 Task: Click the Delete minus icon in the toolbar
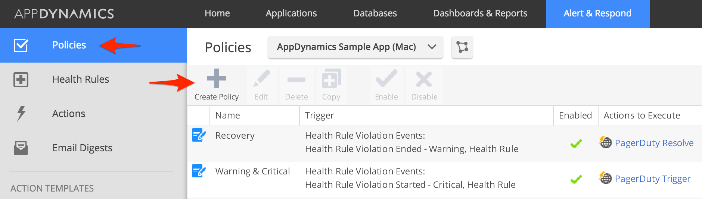pyautogui.click(x=296, y=79)
